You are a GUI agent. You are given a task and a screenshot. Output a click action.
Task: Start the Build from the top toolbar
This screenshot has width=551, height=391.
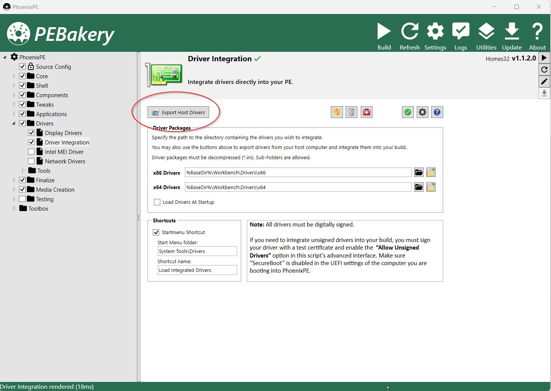pyautogui.click(x=384, y=36)
